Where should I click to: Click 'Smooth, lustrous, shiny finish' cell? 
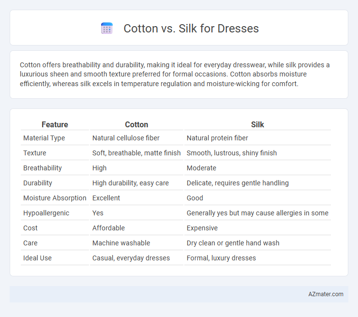(232, 153)
